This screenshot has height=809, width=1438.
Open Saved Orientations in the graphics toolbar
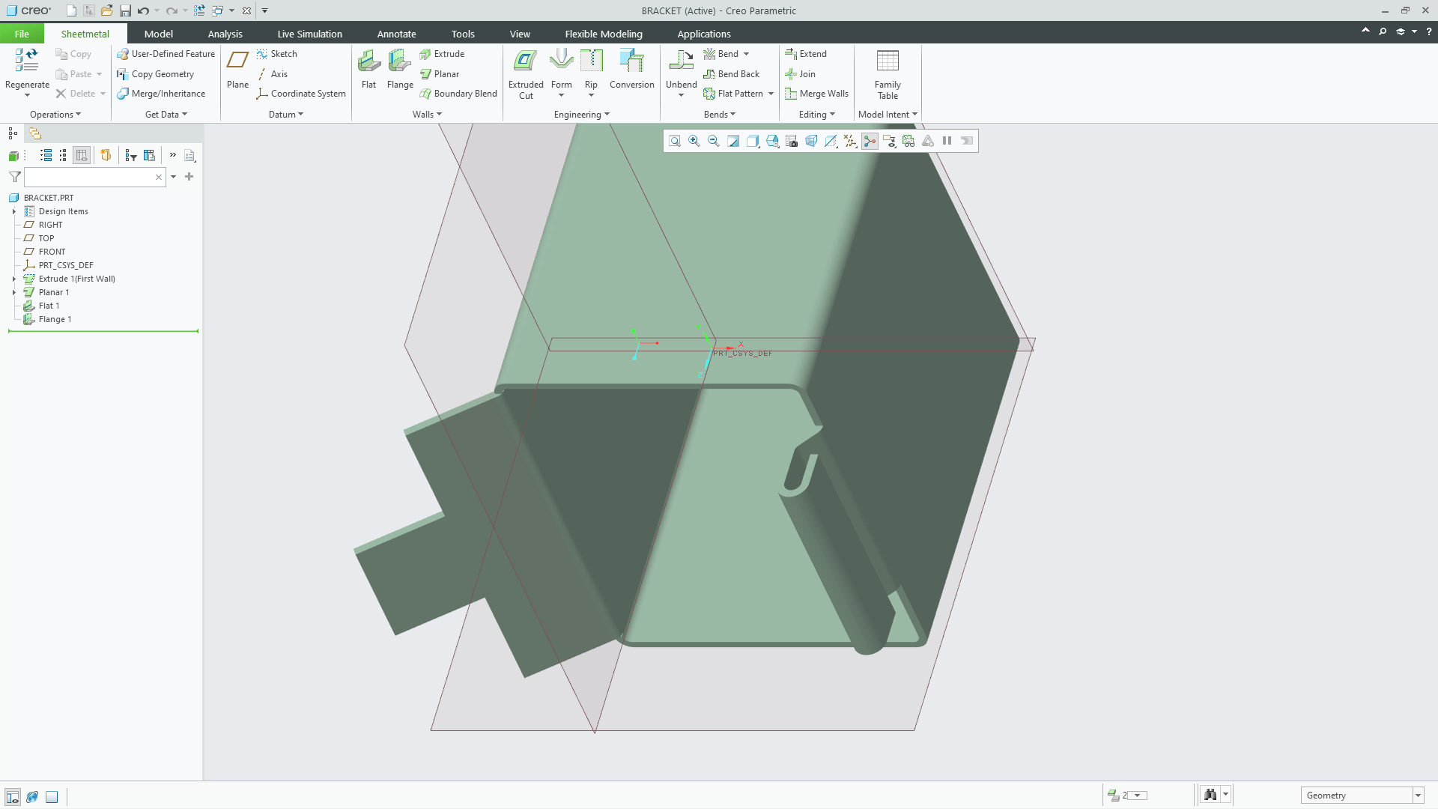[771, 141]
